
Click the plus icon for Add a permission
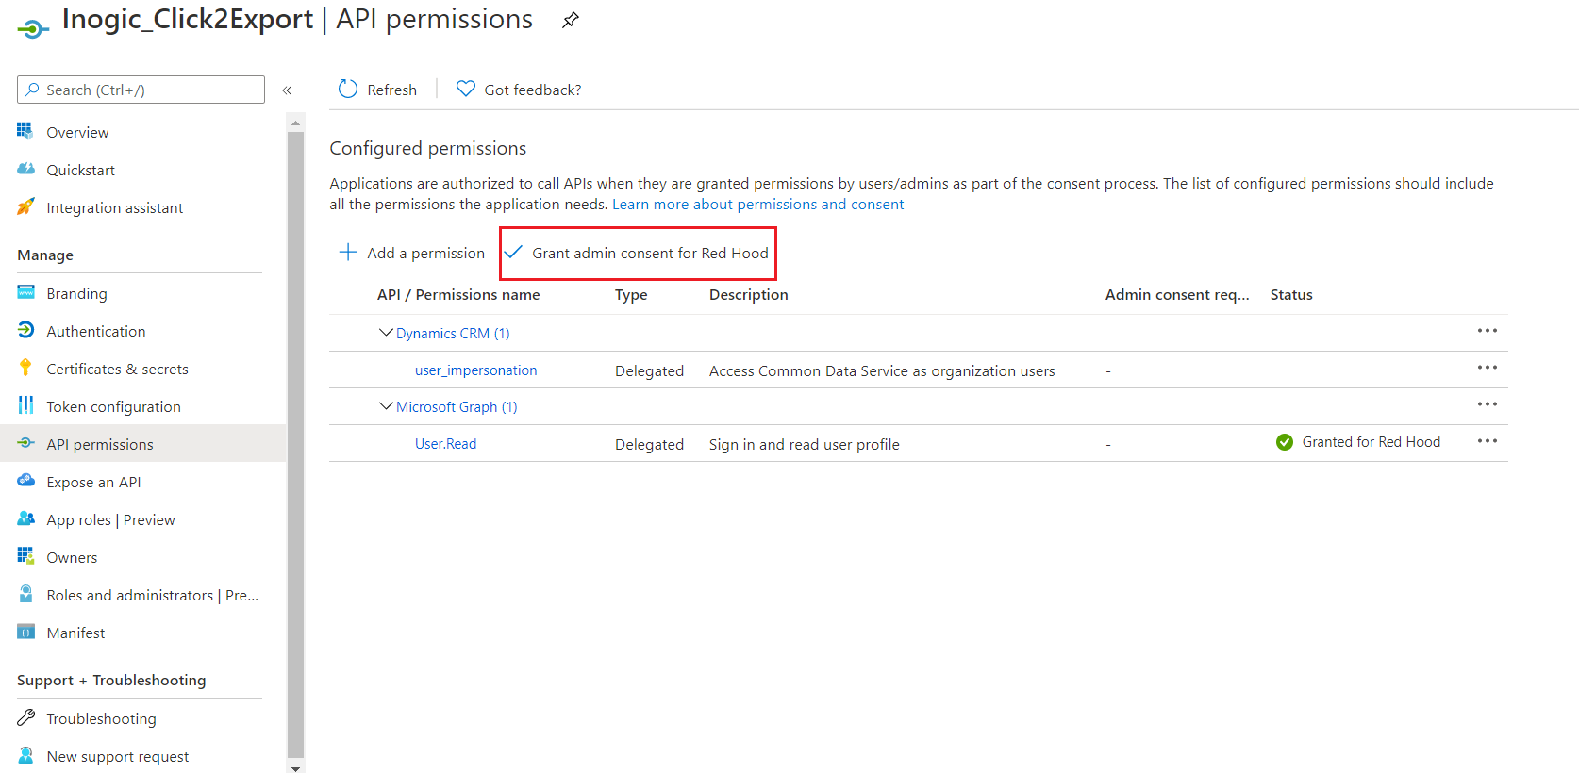[x=348, y=252]
